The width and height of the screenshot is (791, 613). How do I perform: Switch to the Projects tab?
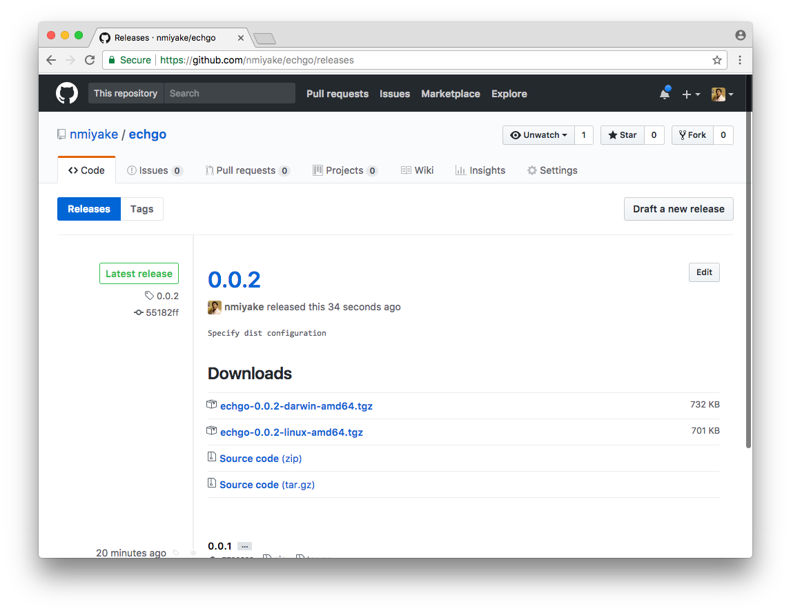pos(345,170)
